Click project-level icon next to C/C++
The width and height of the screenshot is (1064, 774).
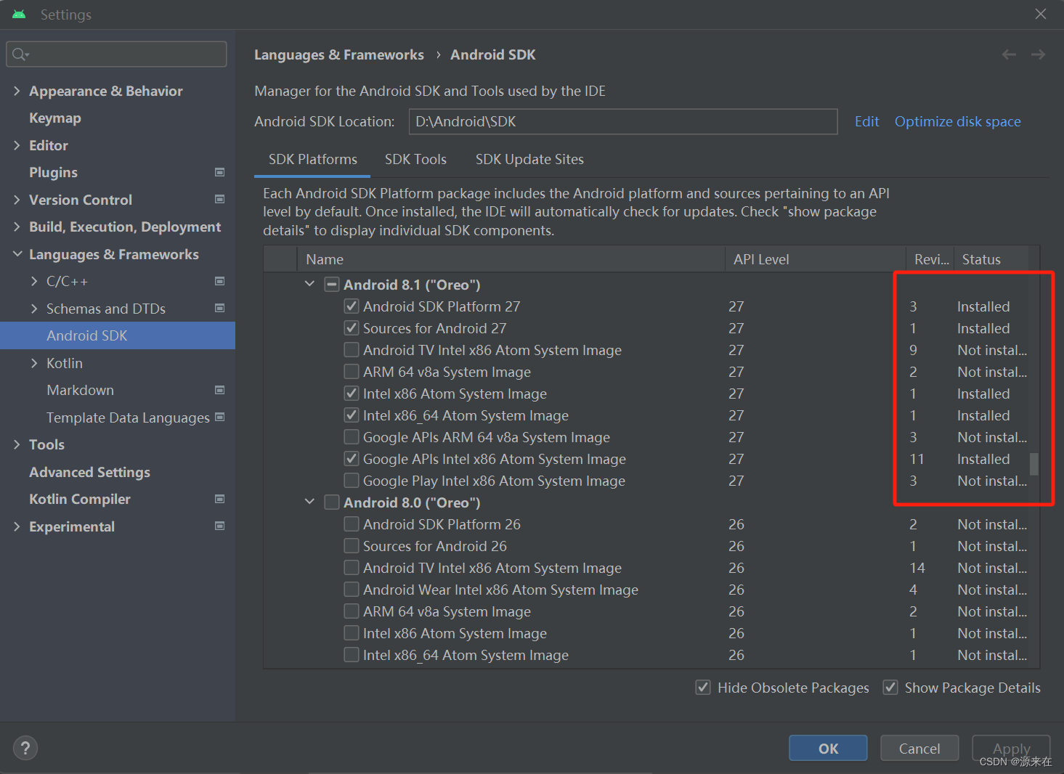click(220, 281)
